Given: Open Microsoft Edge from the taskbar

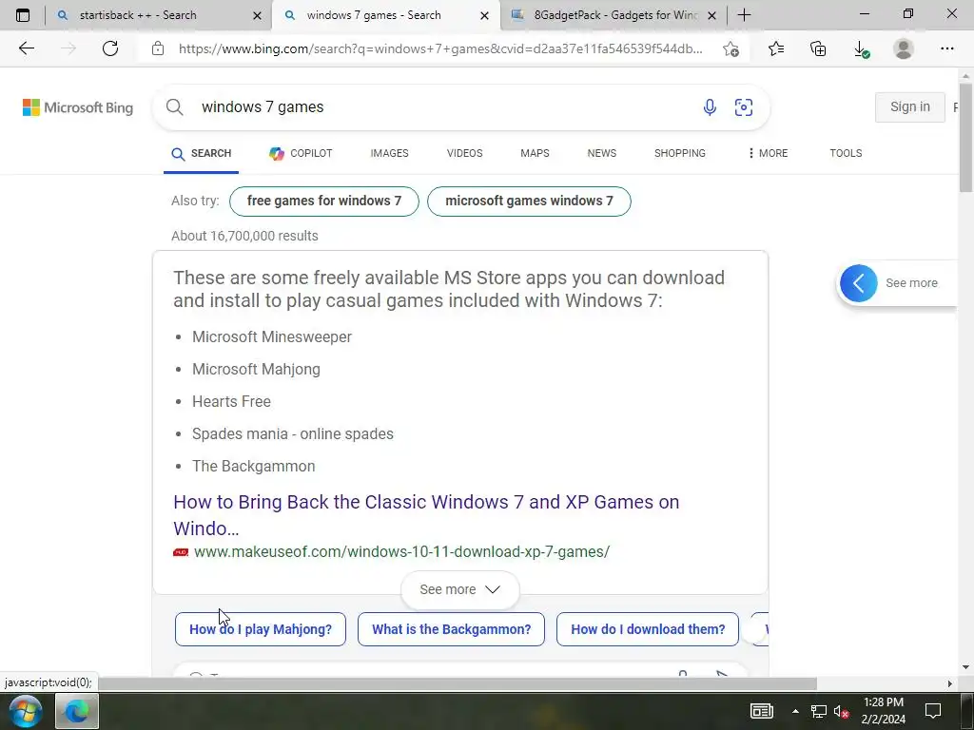Looking at the screenshot, I should 77,711.
